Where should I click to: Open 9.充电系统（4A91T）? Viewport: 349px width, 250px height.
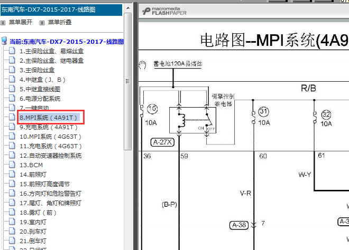tap(49, 127)
